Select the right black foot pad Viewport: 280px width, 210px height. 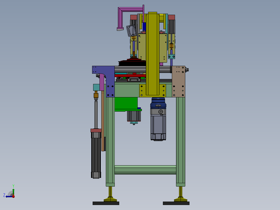tap(176, 203)
